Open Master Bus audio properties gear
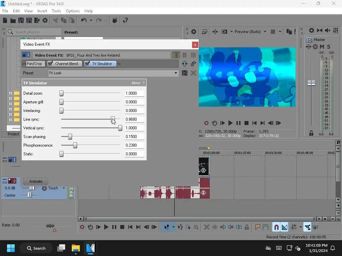342x256 pixels. coord(312,30)
